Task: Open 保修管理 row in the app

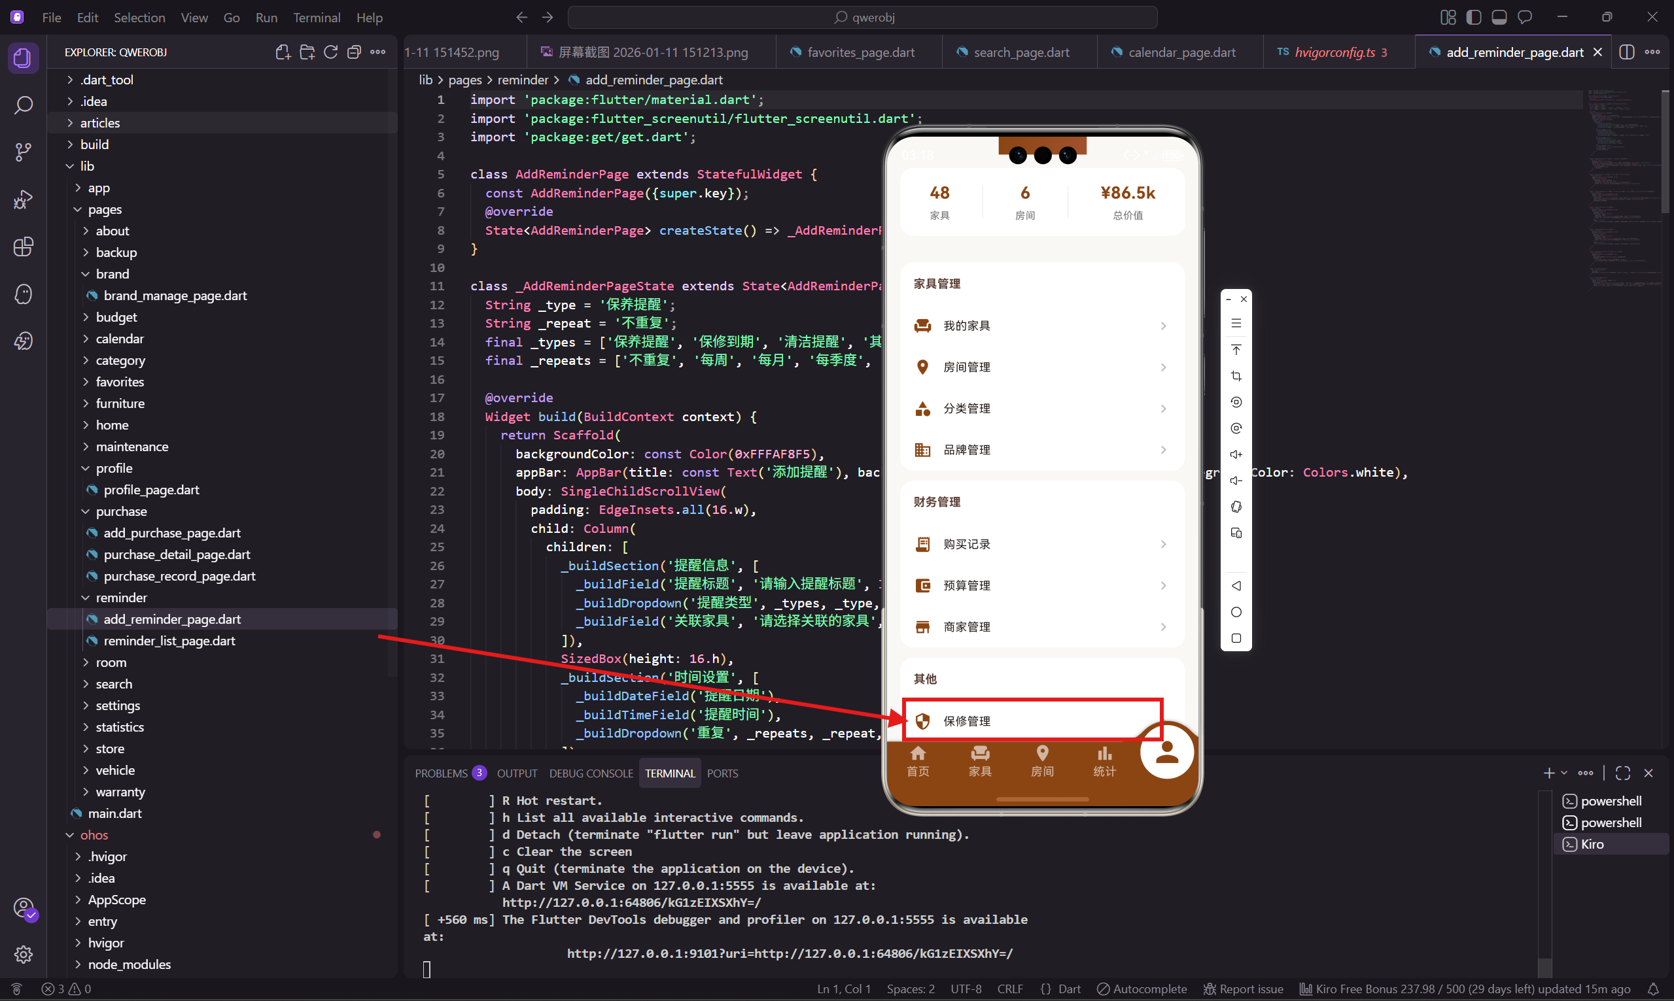Action: coord(1032,721)
